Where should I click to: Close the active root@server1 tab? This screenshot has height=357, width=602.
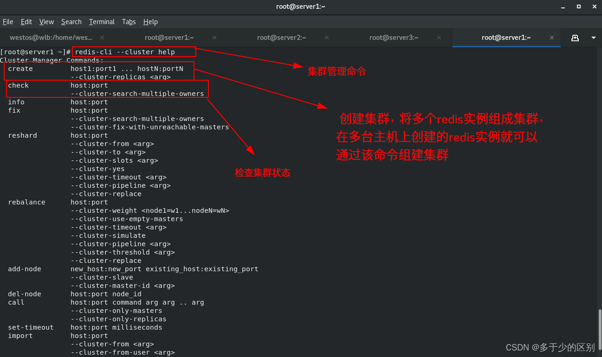point(552,38)
